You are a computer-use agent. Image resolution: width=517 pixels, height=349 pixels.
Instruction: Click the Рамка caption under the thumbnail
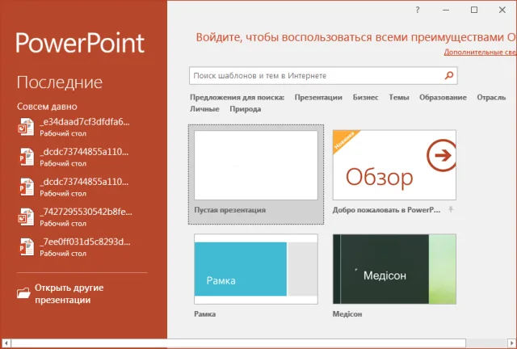(204, 314)
